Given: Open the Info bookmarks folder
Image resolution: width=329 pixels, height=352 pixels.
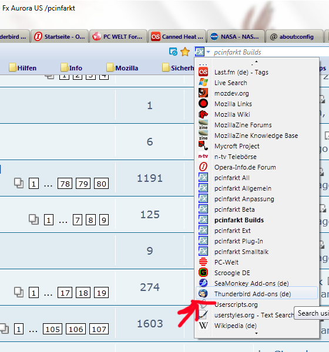Looking at the screenshot, I should tap(71, 67).
